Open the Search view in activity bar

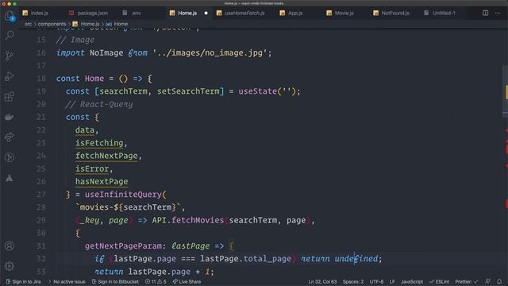[10, 35]
